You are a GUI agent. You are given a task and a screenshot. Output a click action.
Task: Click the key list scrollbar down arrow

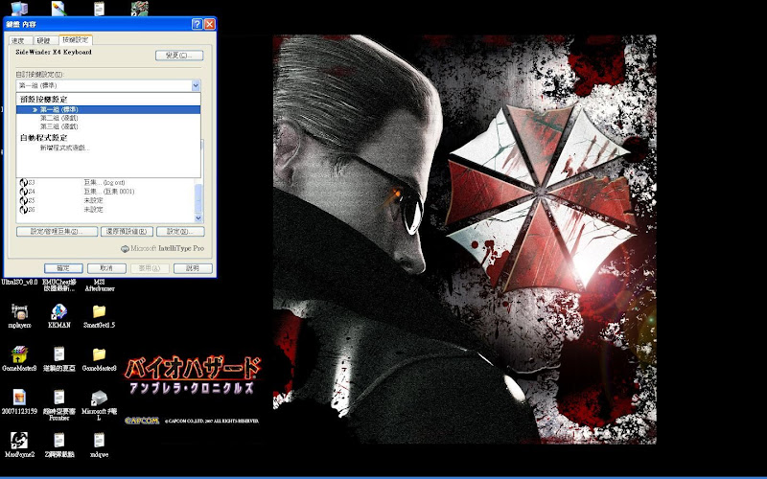198,218
